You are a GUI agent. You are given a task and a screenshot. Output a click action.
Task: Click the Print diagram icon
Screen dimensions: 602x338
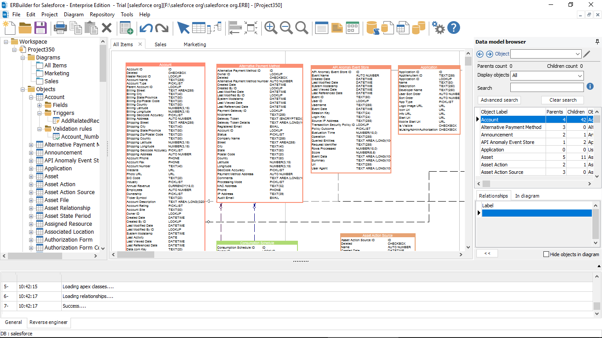[60, 28]
